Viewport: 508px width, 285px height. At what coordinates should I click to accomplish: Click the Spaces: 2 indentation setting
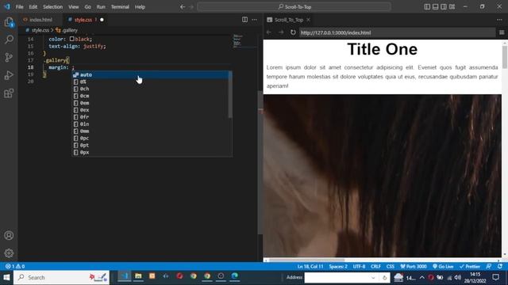click(338, 266)
